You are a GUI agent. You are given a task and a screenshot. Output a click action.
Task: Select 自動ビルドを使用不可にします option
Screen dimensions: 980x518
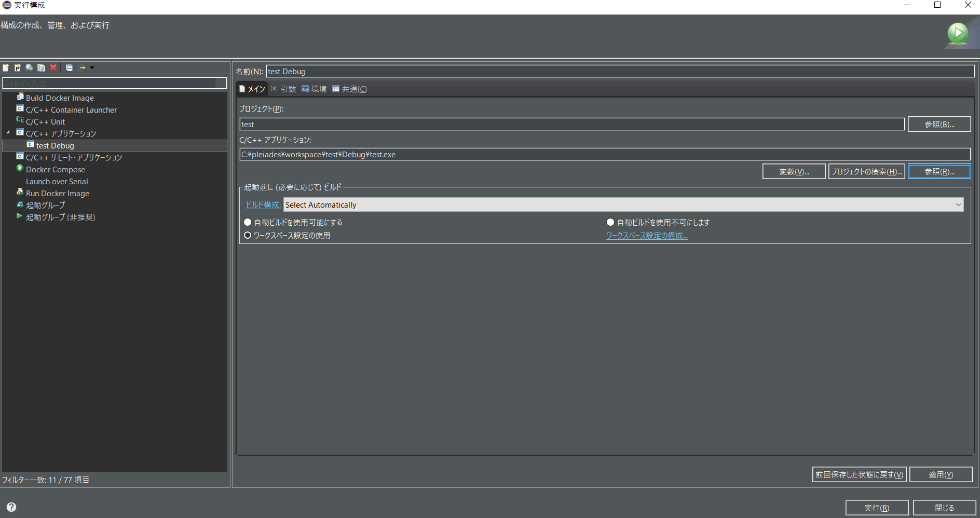pos(610,222)
